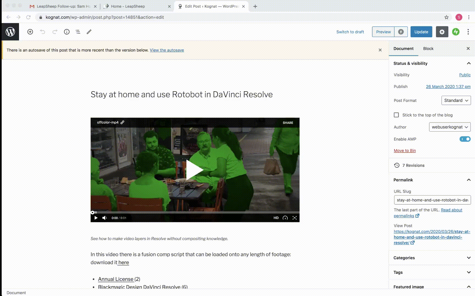Check Stick to the top of the blog

tap(396, 115)
